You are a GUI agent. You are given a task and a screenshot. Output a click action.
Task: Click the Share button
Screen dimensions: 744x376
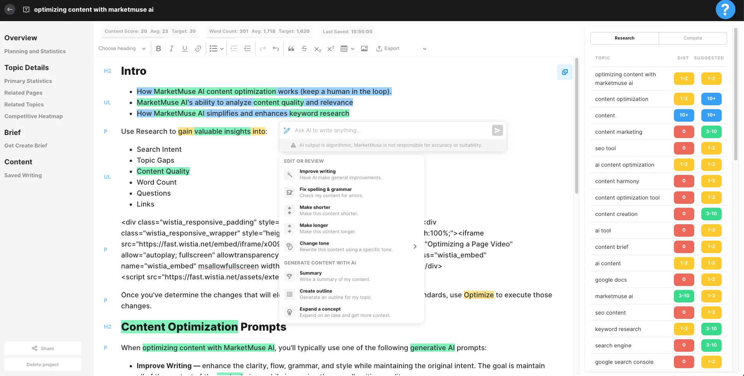click(43, 348)
